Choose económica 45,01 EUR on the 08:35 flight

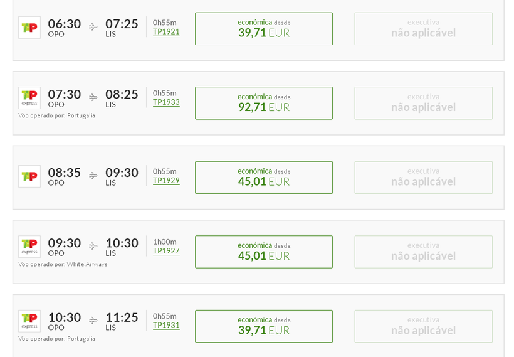click(264, 178)
